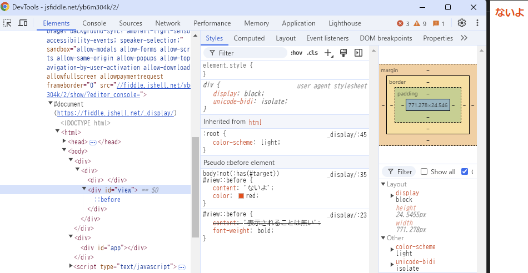Open the iframe src fiddle.jshell.net link
The height and width of the screenshot is (273, 528).
(152, 85)
